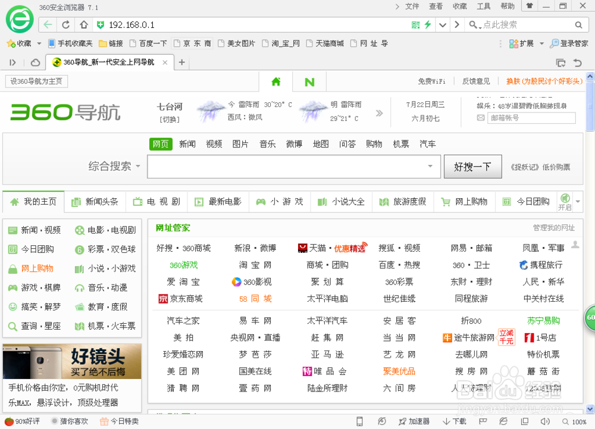Click the vertical scrollbar down arrow
The height and width of the screenshot is (429, 595).
tap(590, 409)
